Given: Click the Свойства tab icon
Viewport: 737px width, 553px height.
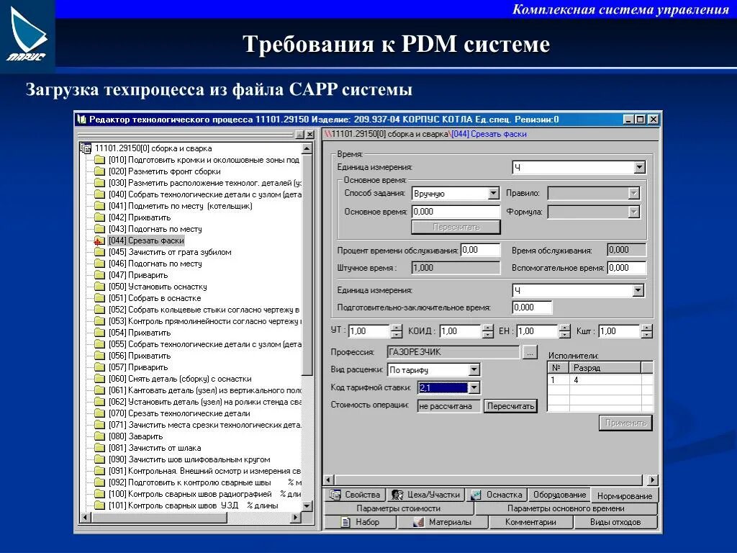Looking at the screenshot, I should (x=335, y=495).
